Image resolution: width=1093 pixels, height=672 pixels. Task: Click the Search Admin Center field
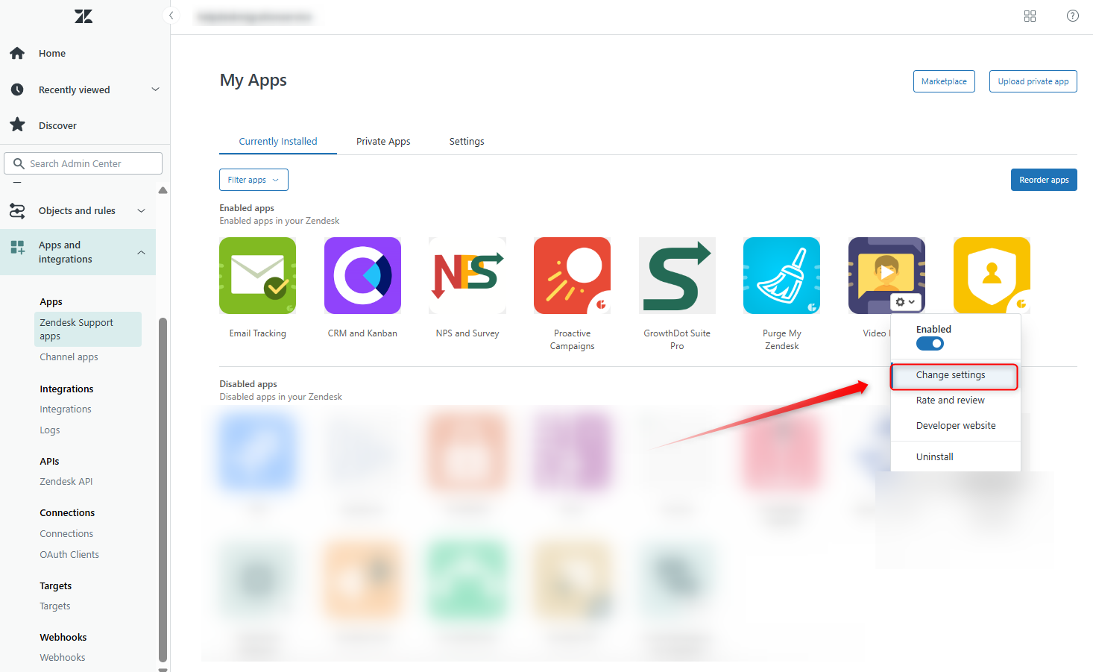tap(84, 163)
